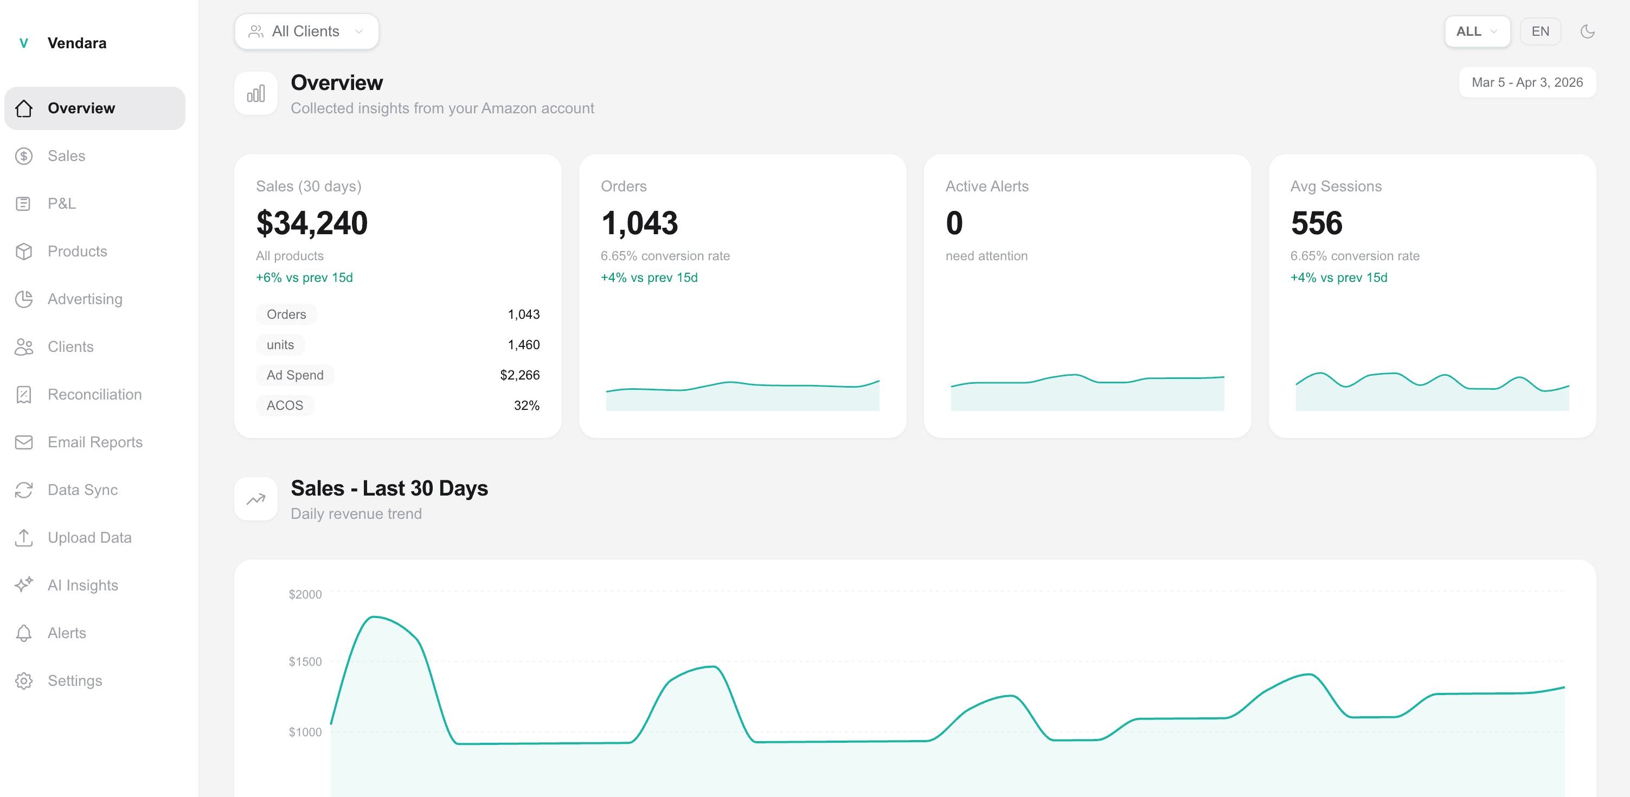
Task: Open the All Clients dropdown
Action: coord(306,31)
